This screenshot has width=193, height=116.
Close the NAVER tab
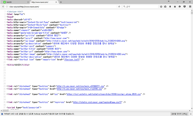(28, 2)
